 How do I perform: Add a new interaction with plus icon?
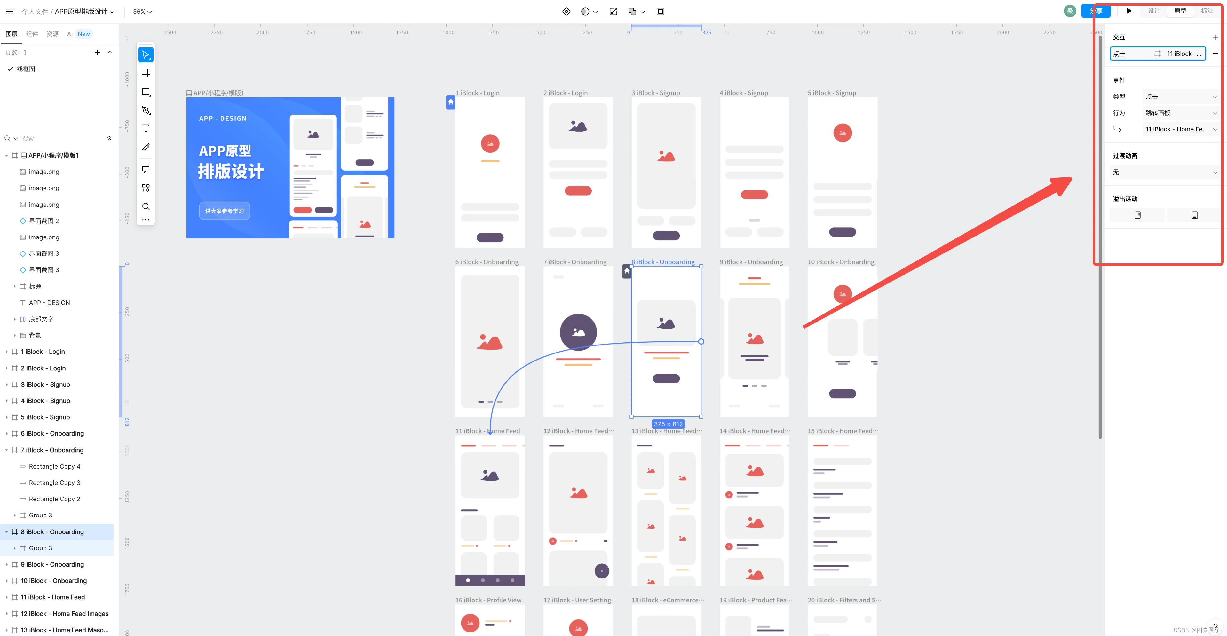tap(1215, 37)
